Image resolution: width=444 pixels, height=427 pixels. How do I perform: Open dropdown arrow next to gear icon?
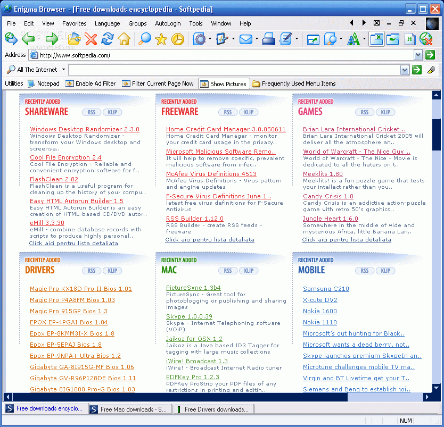click(210, 39)
